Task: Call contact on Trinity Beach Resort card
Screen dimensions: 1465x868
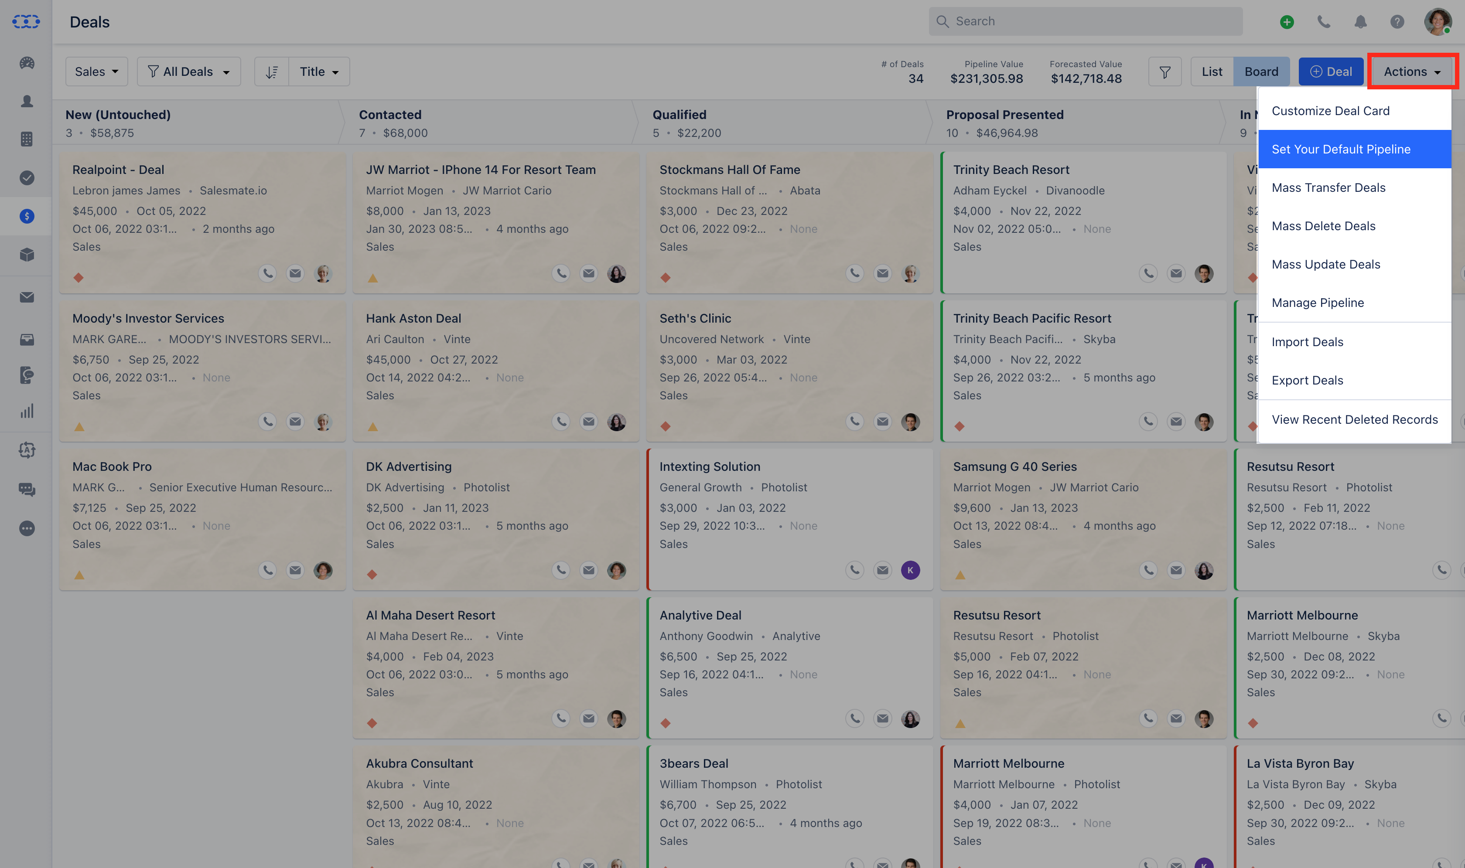Action: [1148, 273]
